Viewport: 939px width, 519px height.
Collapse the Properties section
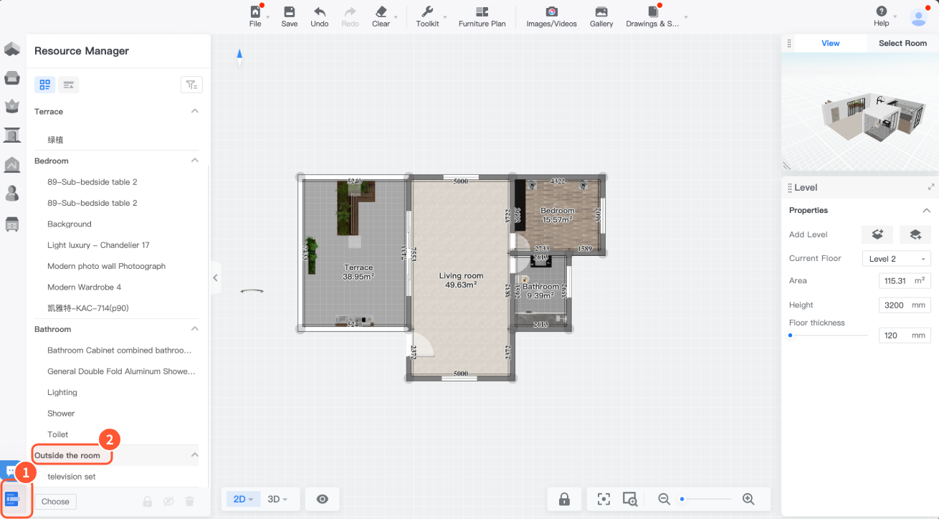pos(926,210)
